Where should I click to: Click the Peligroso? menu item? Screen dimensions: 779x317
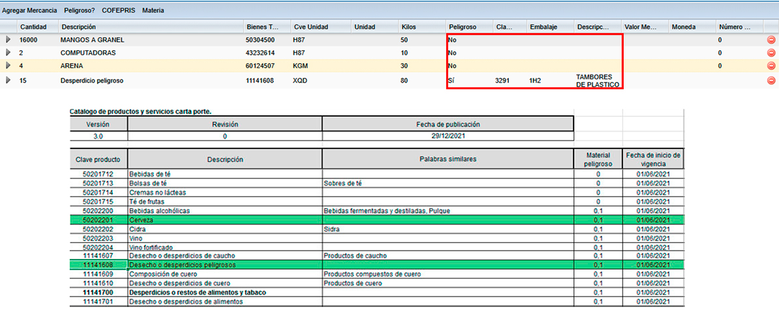click(x=79, y=10)
